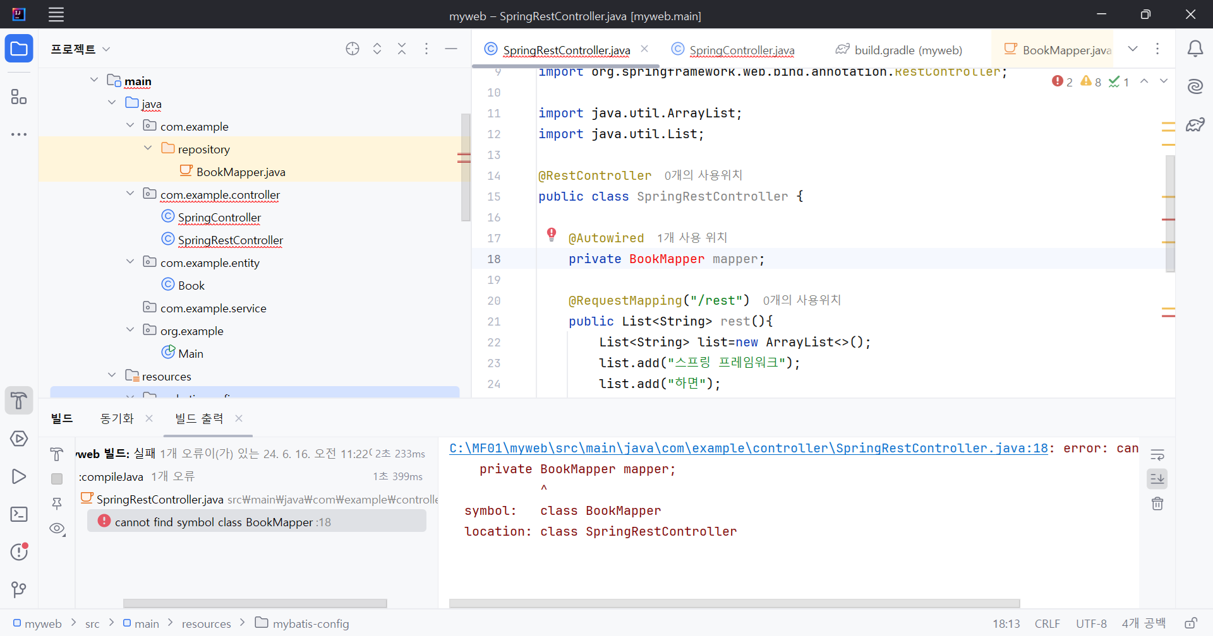Expand all in project tree
Screen dimensions: 1213x636
(377, 49)
